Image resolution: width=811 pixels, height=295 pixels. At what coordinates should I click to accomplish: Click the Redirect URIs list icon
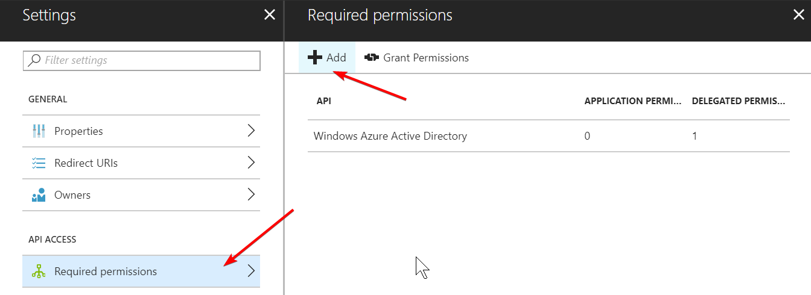click(39, 163)
